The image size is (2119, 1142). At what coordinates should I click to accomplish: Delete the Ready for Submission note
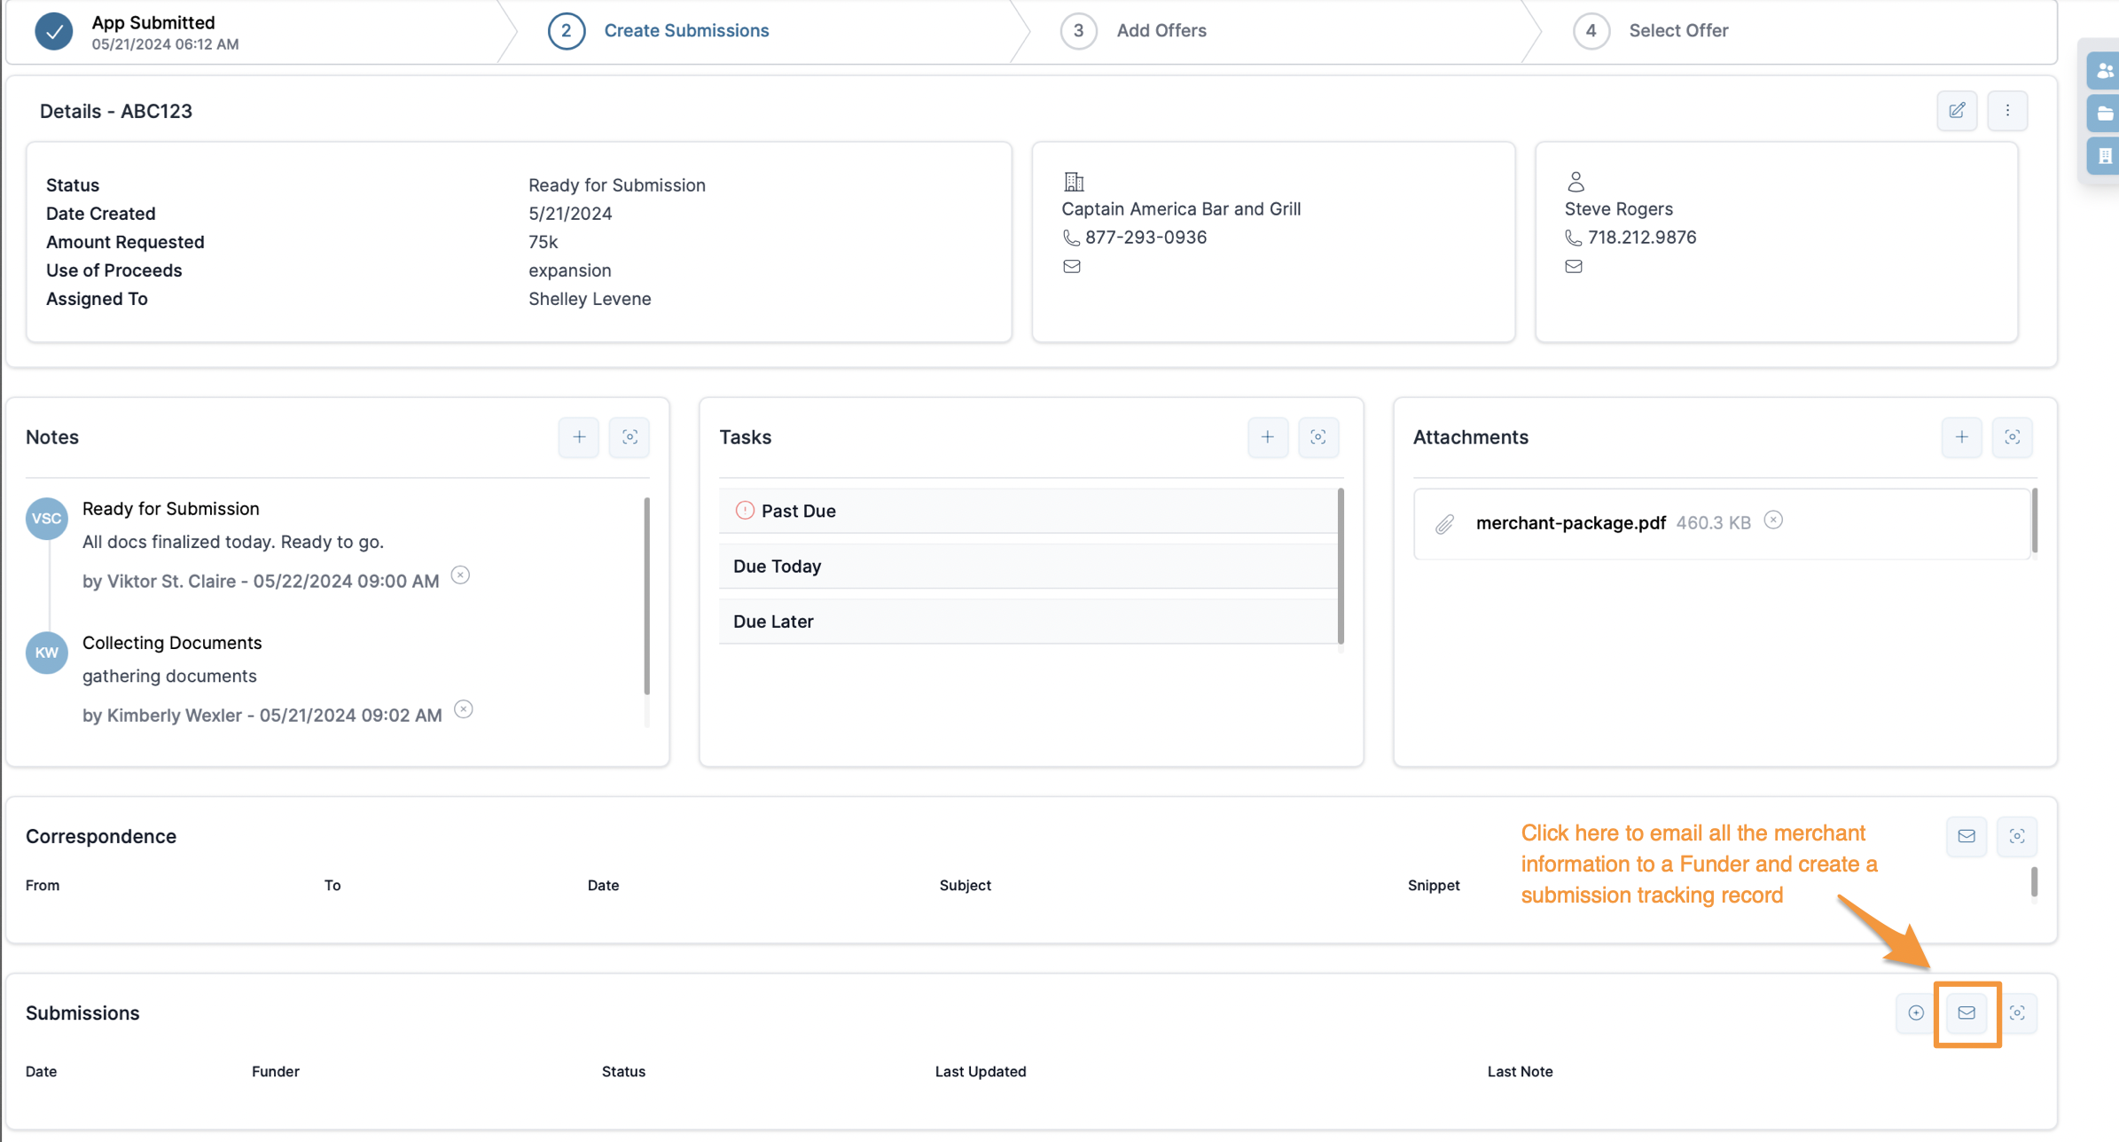coord(460,575)
